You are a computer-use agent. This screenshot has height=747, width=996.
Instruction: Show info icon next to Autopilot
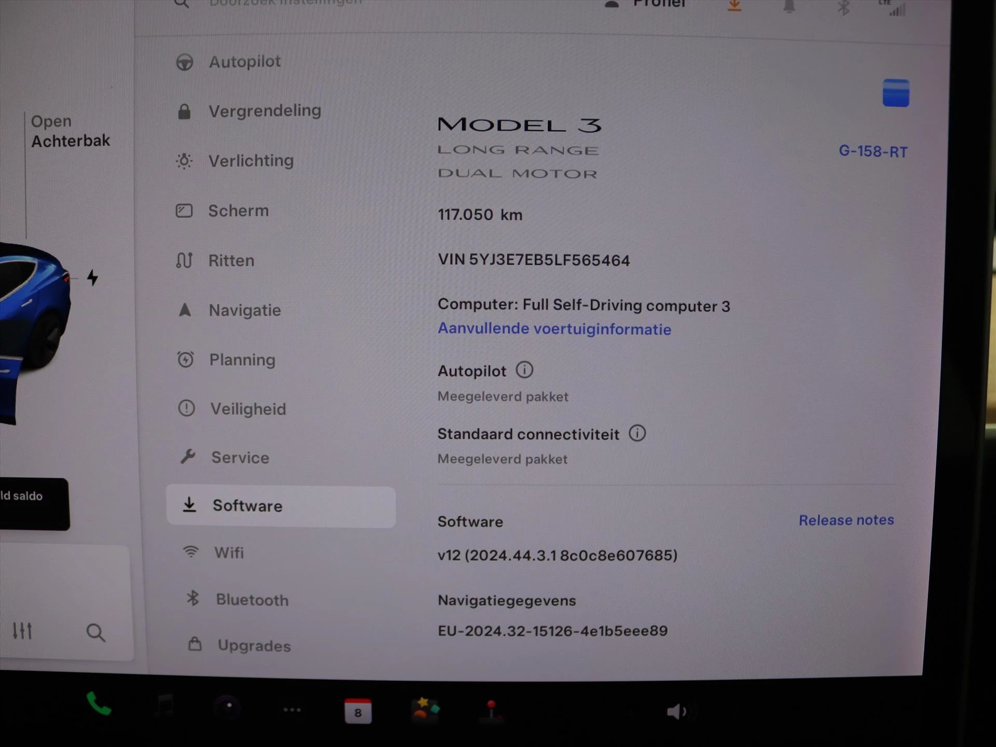[x=524, y=370]
